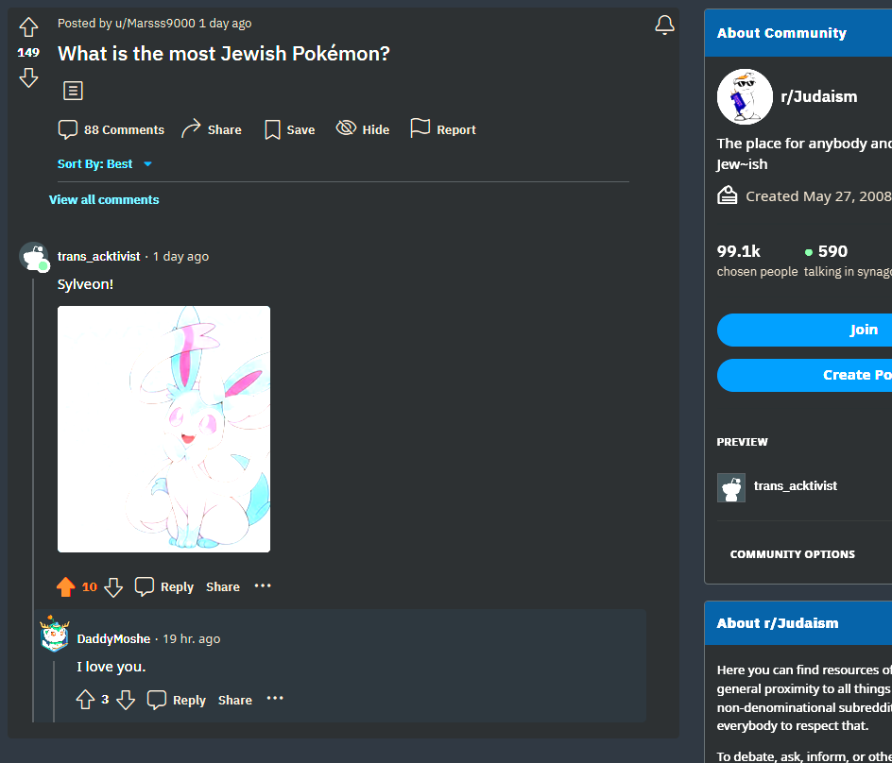This screenshot has width=892, height=763.
Task: Open the Sort By: Best dropdown
Action: pyautogui.click(x=105, y=163)
